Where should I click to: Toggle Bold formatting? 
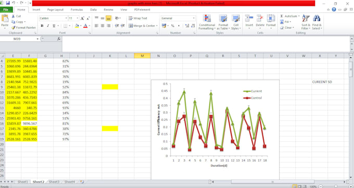pyautogui.click(x=42, y=26)
